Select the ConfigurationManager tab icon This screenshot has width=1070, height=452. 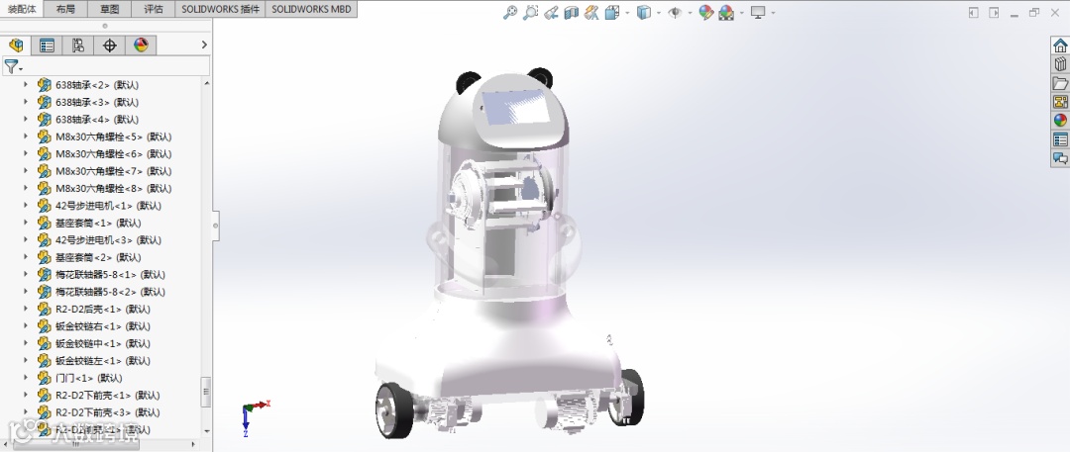(78, 45)
